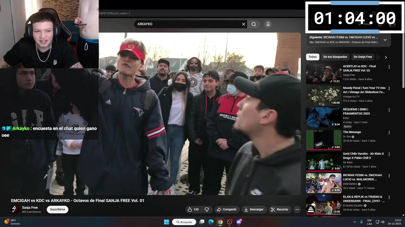Open options menu for Gotti Chile Versión

tap(389, 154)
